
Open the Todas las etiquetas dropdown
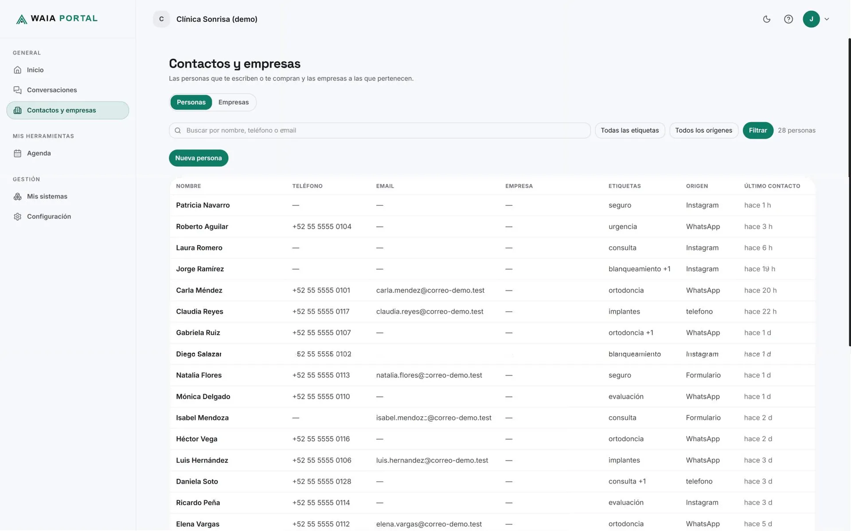pos(629,131)
